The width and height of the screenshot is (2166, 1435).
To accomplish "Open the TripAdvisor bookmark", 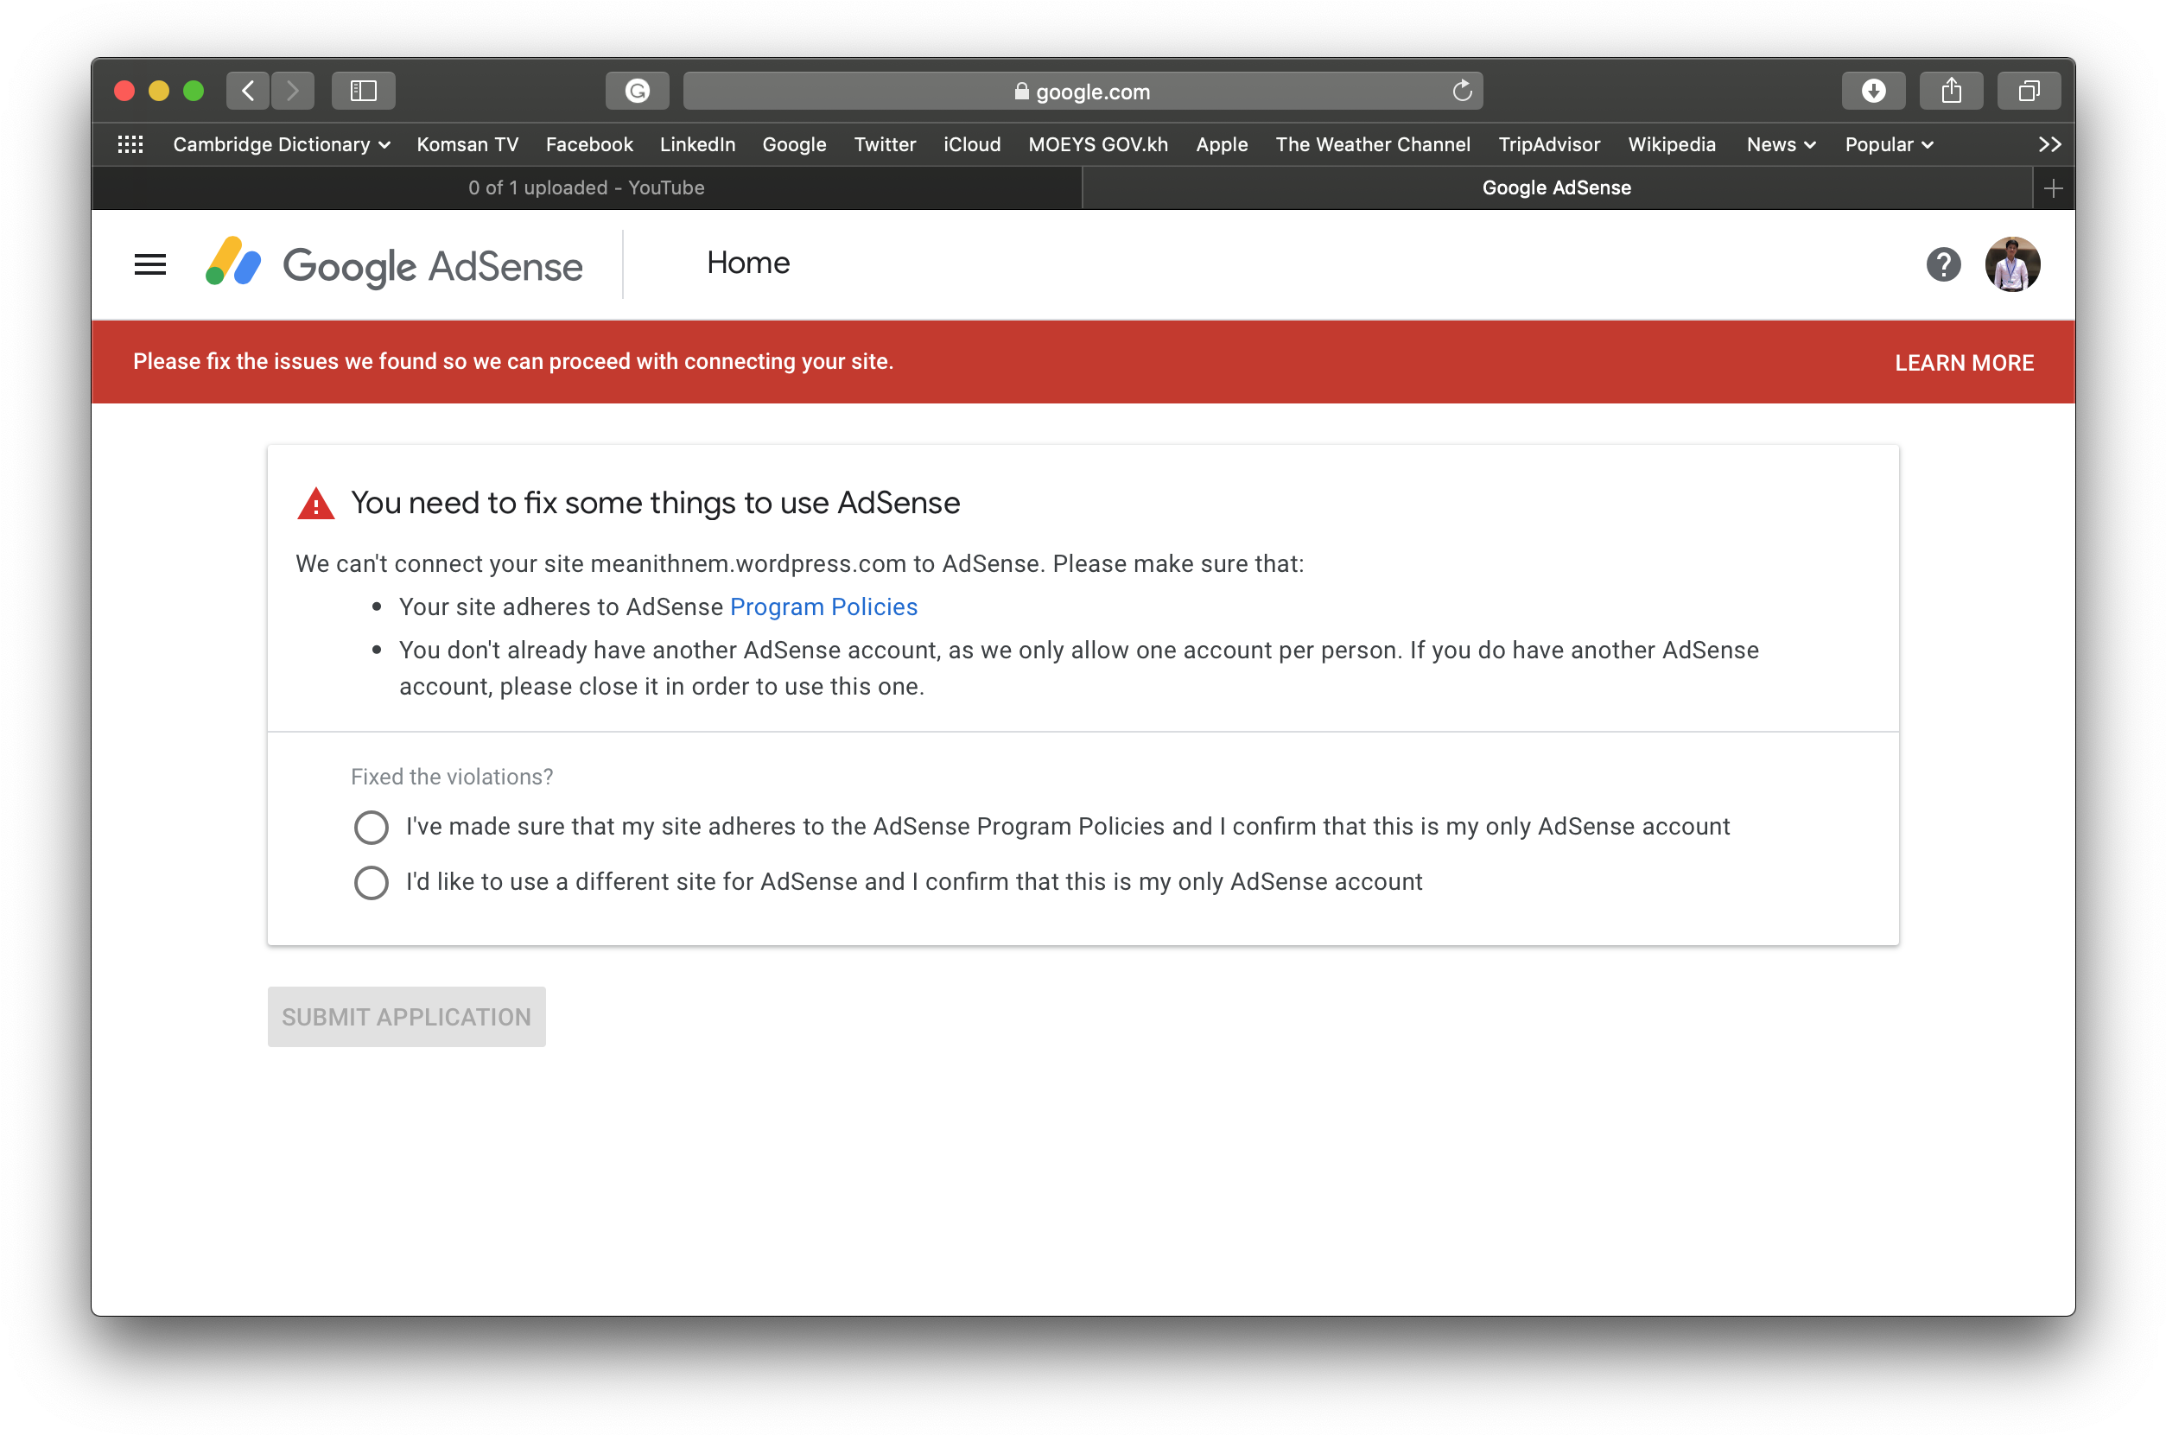I will tap(1548, 144).
